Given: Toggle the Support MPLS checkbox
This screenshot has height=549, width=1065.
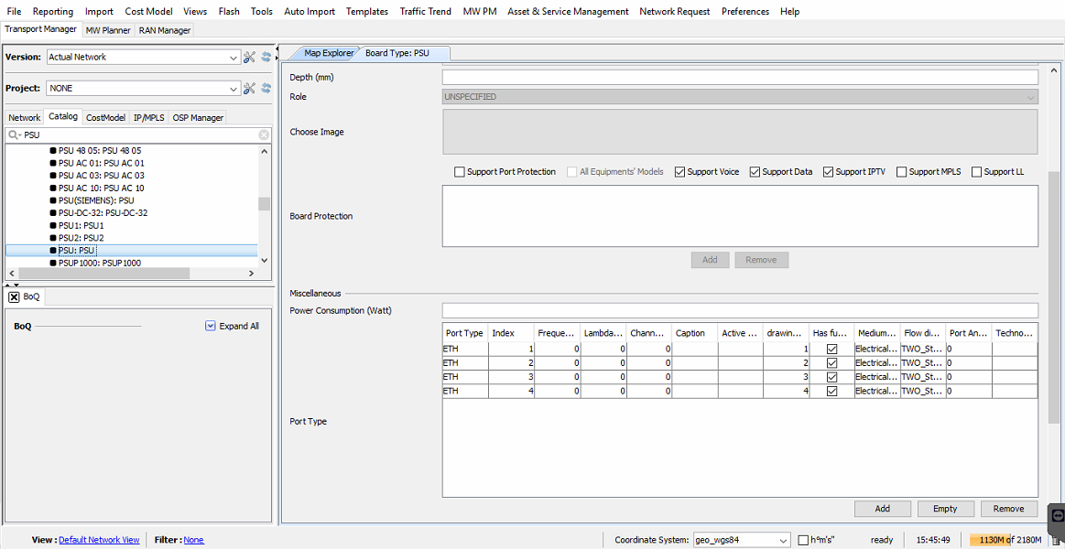Looking at the screenshot, I should coord(902,172).
